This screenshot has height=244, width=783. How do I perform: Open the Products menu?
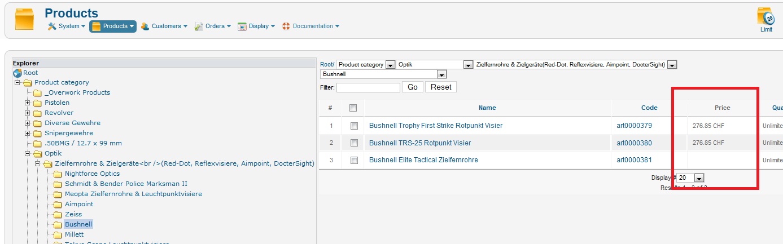(113, 26)
